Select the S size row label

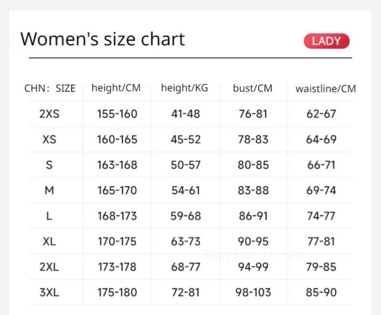click(49, 165)
